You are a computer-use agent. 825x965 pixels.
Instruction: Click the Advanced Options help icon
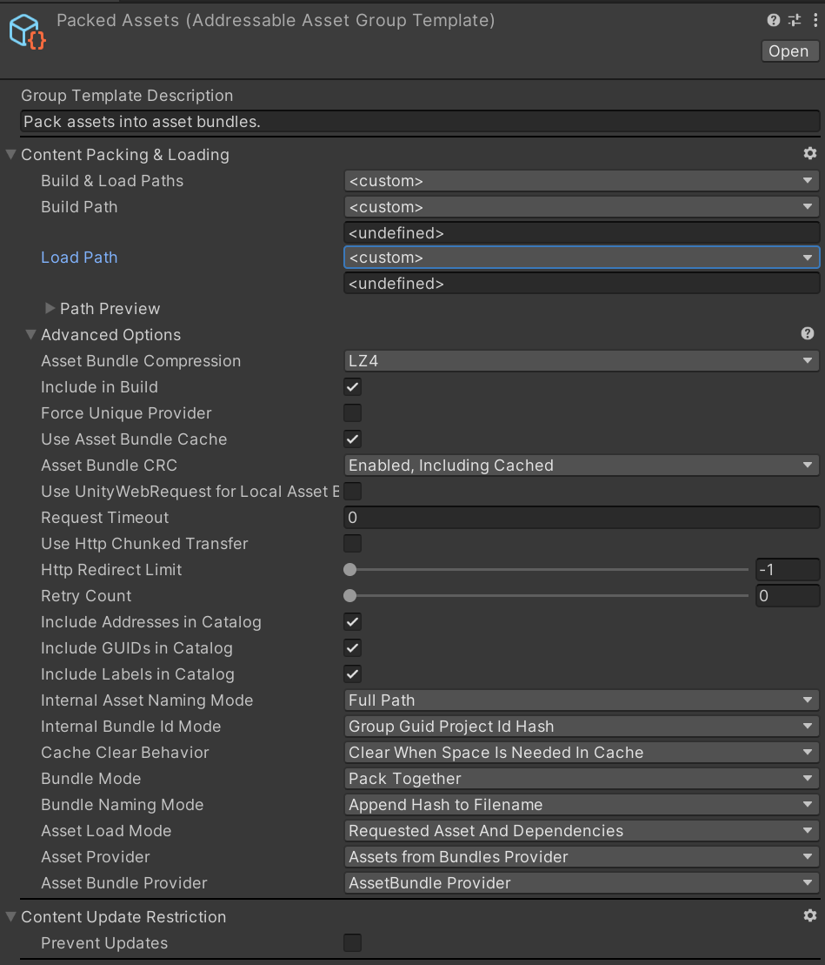click(x=808, y=334)
